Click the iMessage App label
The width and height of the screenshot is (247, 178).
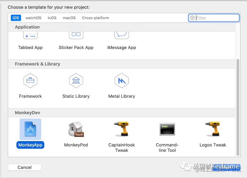122,48
